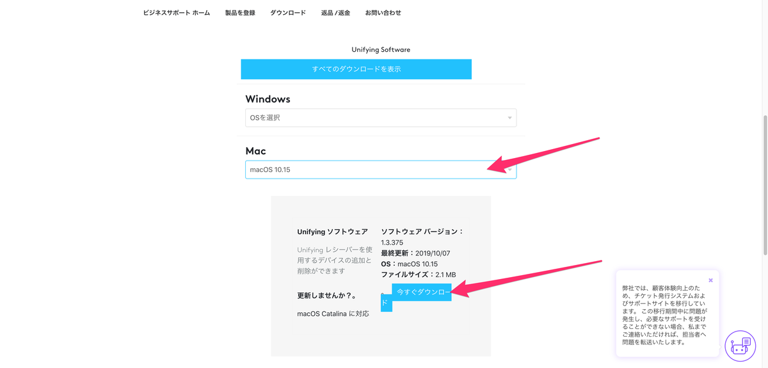Open the 返品 / 返金 page

point(336,13)
